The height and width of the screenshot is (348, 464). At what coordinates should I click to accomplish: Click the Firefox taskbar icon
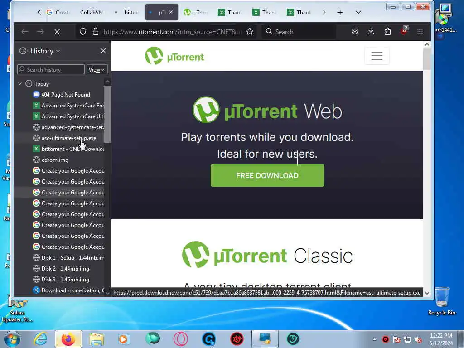[x=68, y=339]
